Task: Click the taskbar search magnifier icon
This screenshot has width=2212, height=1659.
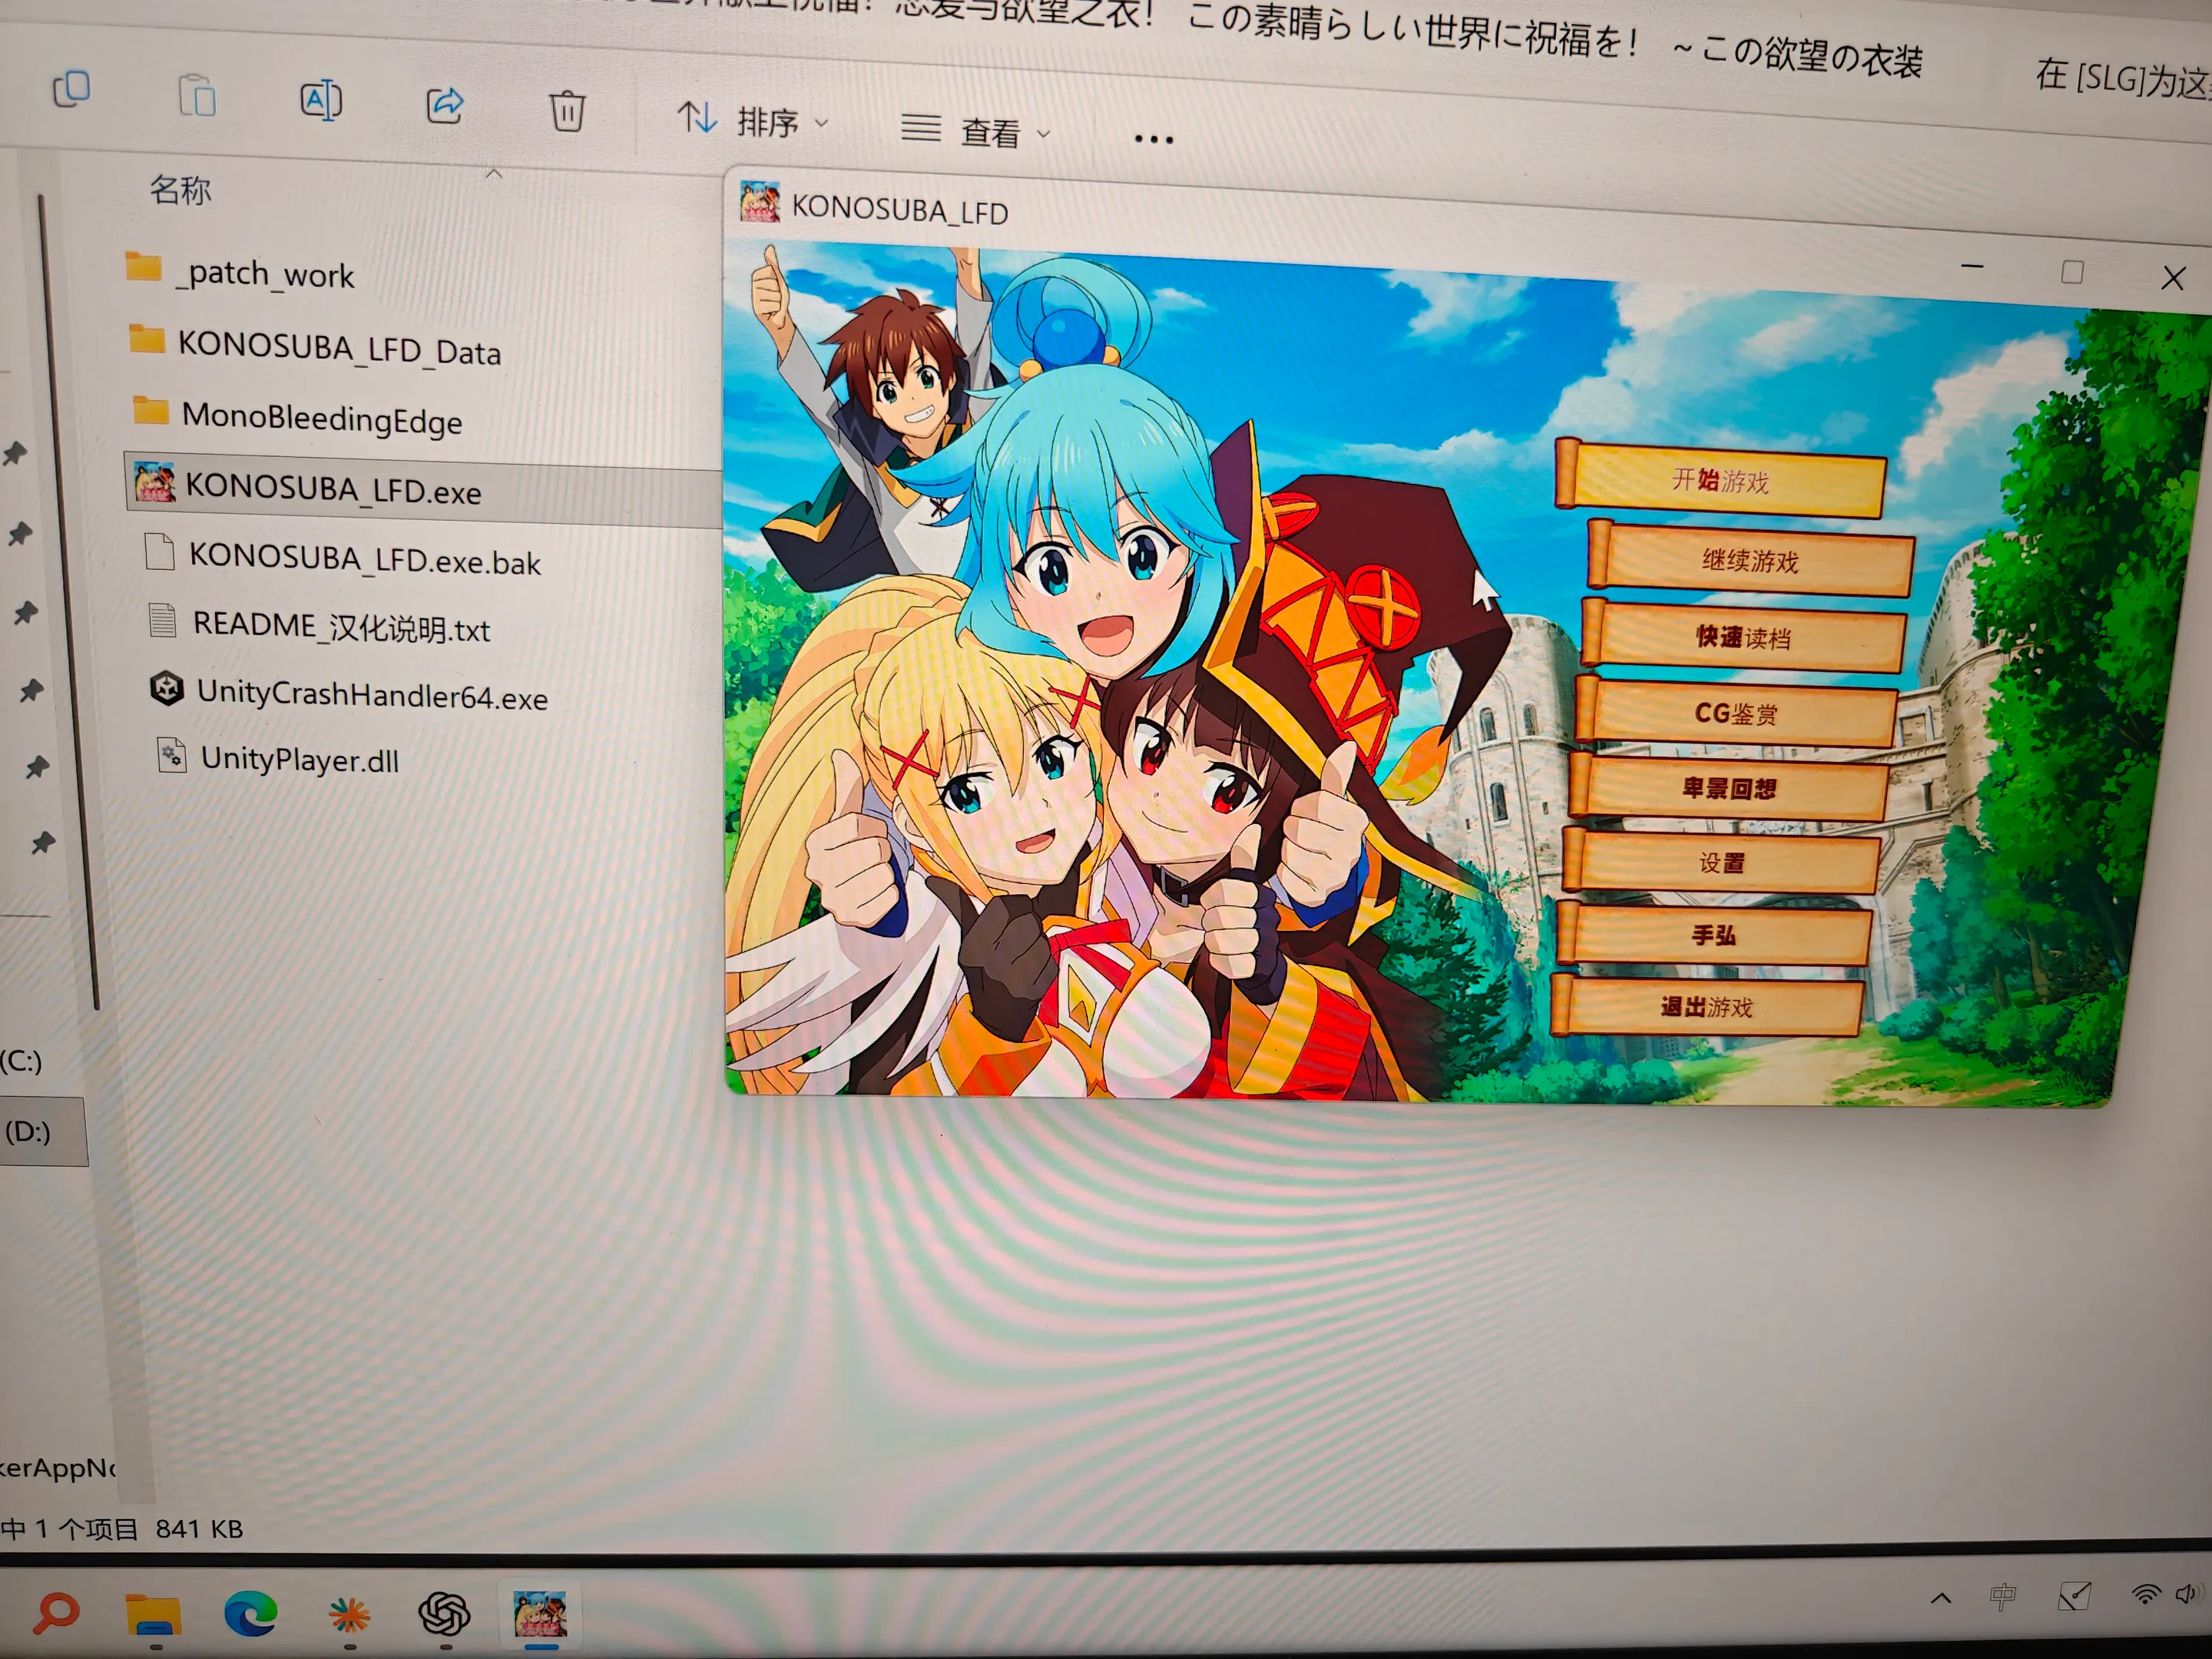Action: click(x=55, y=1612)
